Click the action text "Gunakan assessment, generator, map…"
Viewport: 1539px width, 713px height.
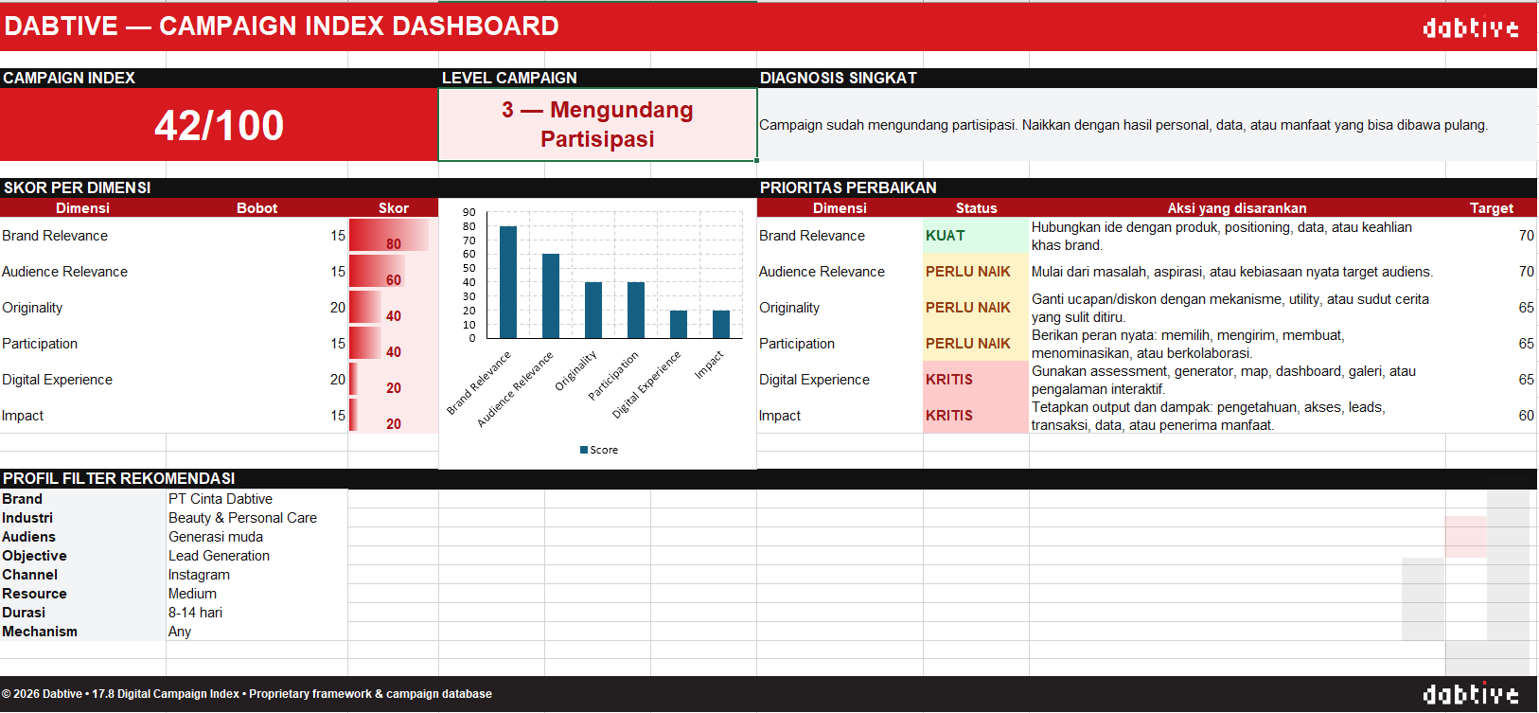tap(1224, 380)
